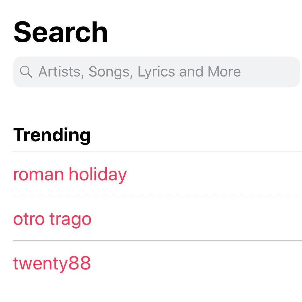
Task: Click the Search page heading
Action: tap(61, 32)
